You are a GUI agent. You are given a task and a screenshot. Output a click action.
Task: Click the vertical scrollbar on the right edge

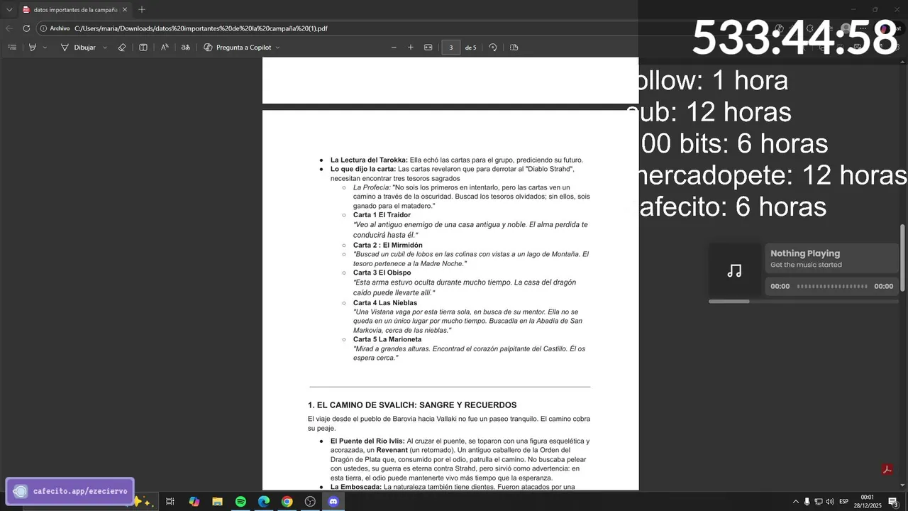pos(903,257)
